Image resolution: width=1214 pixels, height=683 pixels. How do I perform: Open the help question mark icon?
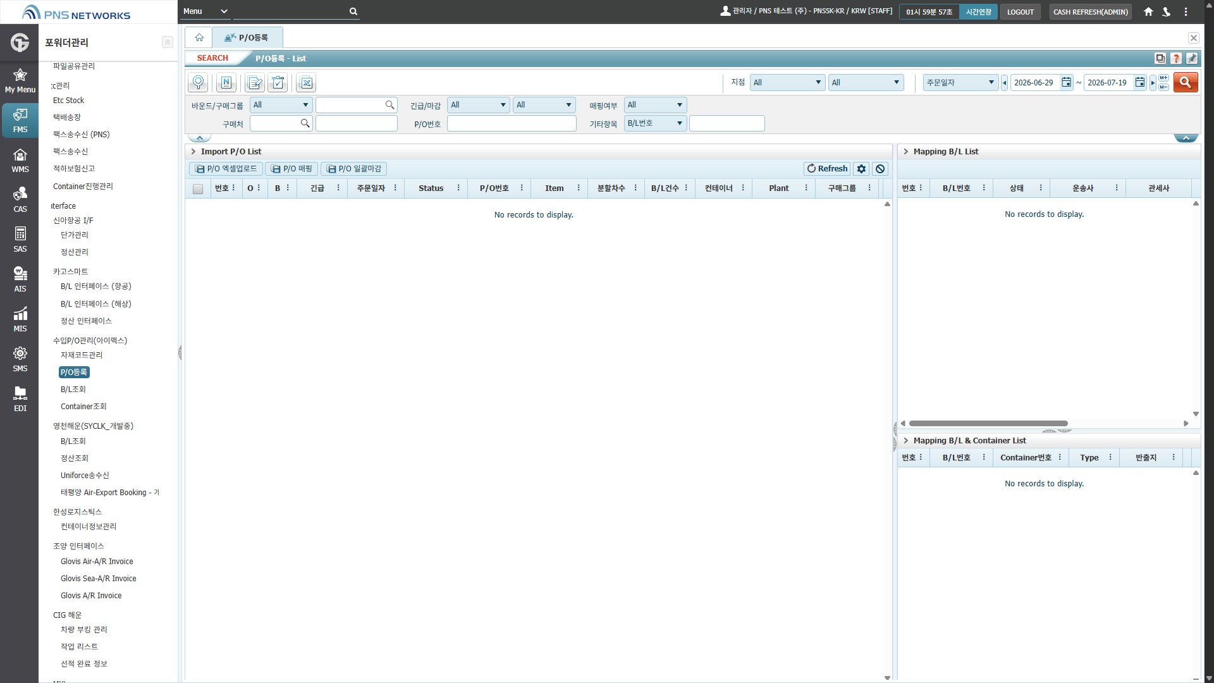click(1176, 58)
